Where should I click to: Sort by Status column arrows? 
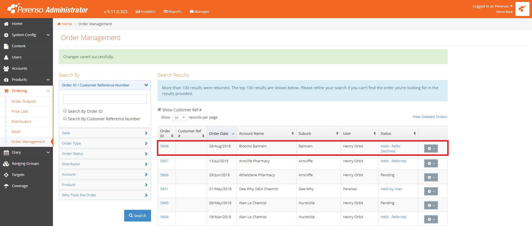point(415,133)
